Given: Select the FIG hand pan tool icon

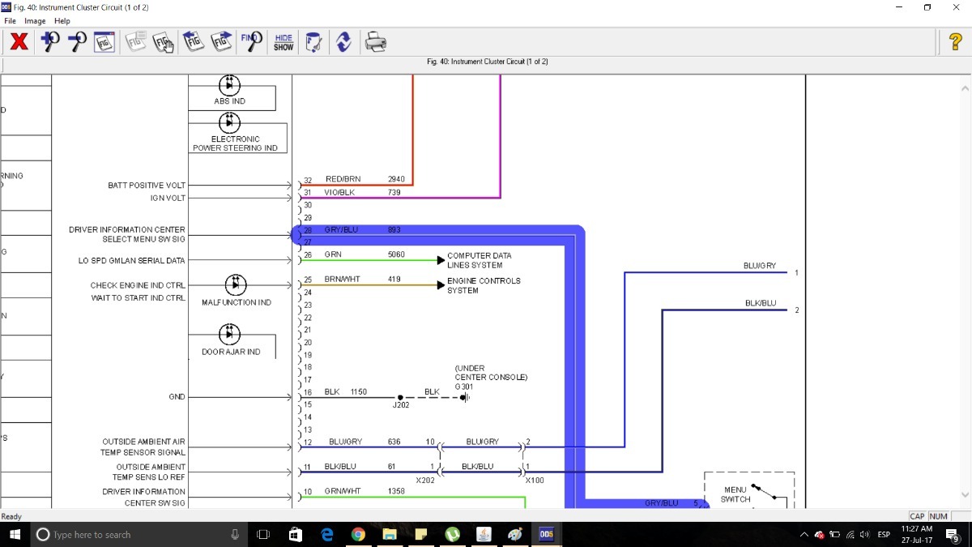Looking at the screenshot, I should click(164, 41).
